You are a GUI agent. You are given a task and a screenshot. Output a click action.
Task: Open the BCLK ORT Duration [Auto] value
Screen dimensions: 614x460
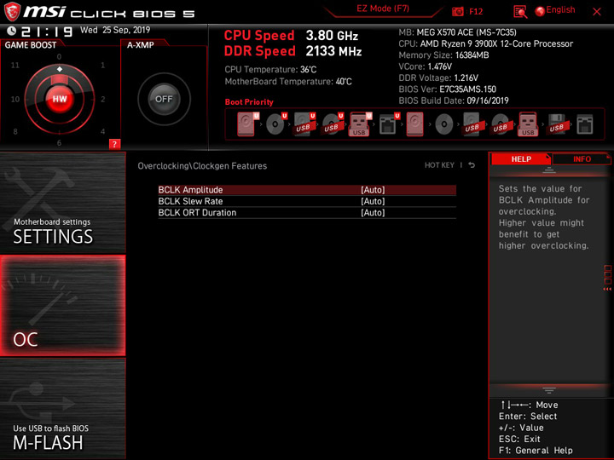coord(373,213)
